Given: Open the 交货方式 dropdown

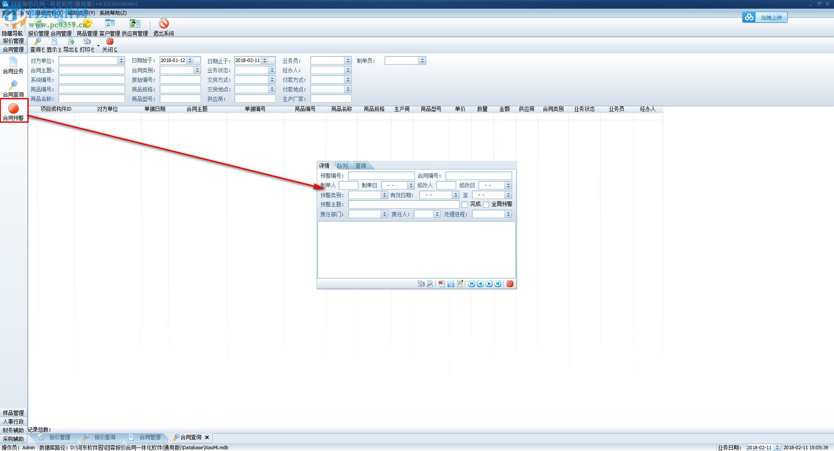Looking at the screenshot, I should (272, 80).
